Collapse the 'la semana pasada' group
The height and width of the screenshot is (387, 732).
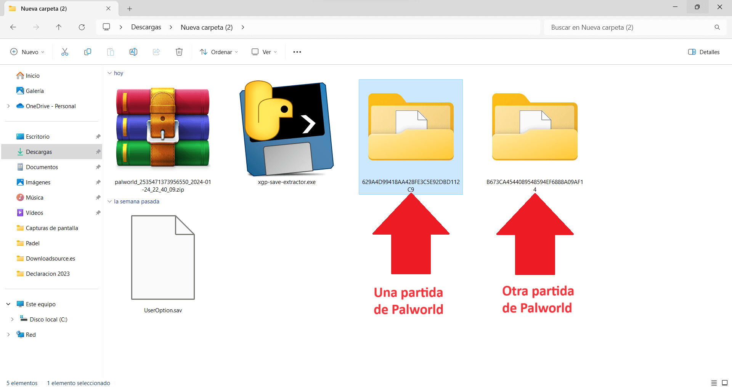click(x=109, y=201)
